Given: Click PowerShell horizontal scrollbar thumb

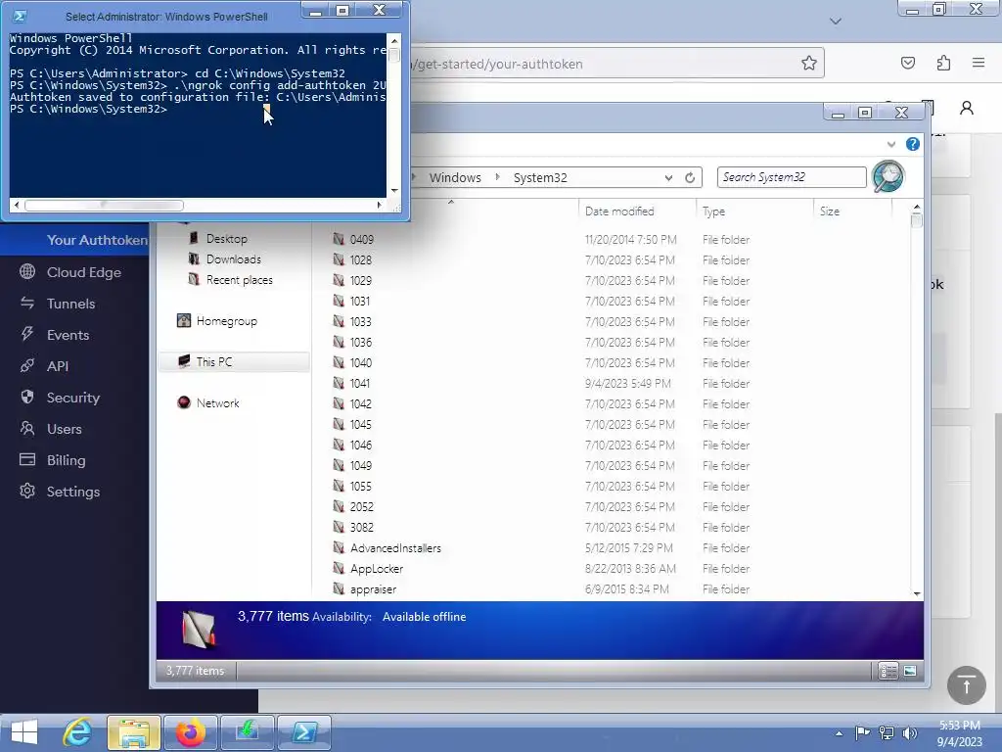Looking at the screenshot, I should (x=104, y=206).
